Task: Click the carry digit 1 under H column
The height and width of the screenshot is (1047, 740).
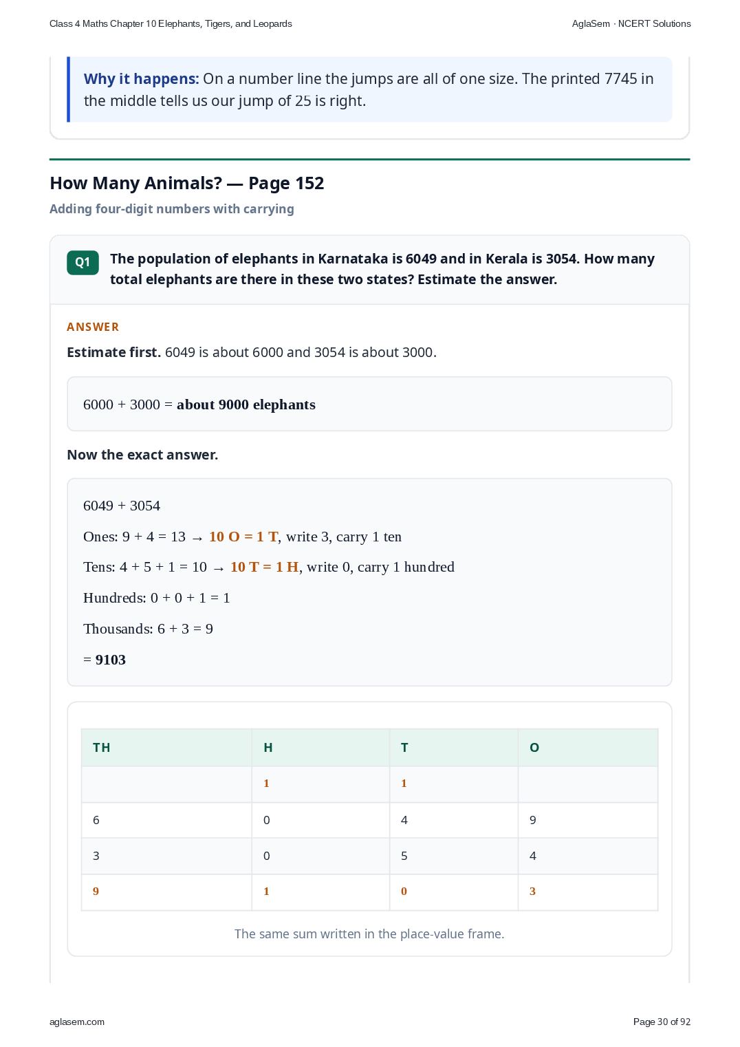Action: coord(266,784)
